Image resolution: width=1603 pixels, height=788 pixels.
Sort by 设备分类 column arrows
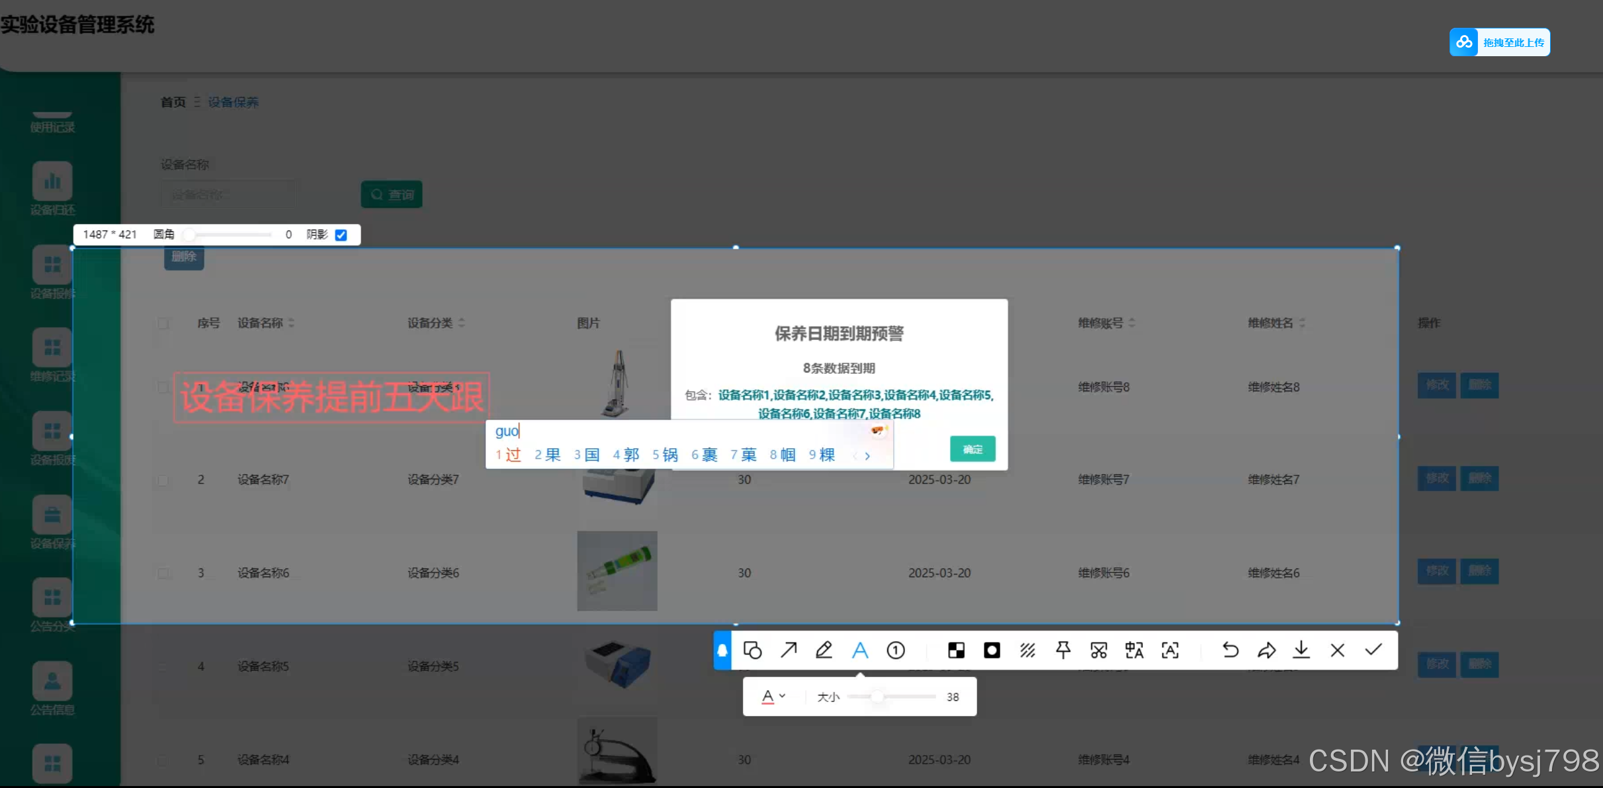(x=462, y=323)
